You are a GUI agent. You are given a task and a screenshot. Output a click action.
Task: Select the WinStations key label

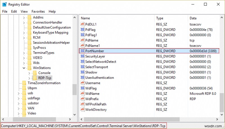[x=42, y=68]
